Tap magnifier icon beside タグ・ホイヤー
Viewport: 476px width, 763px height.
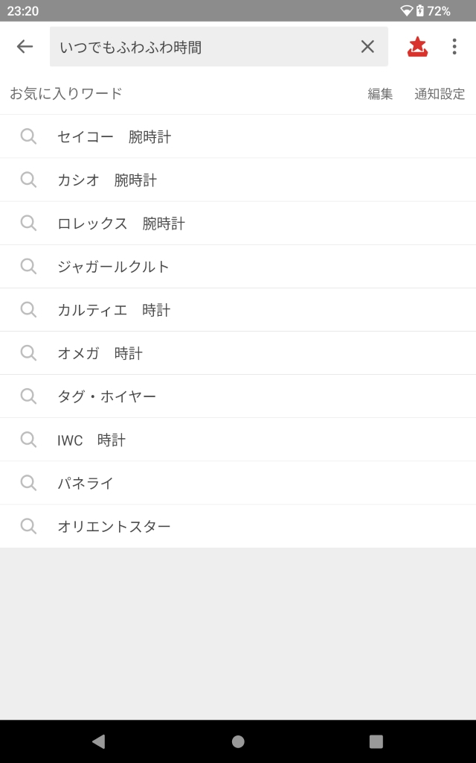(x=28, y=396)
